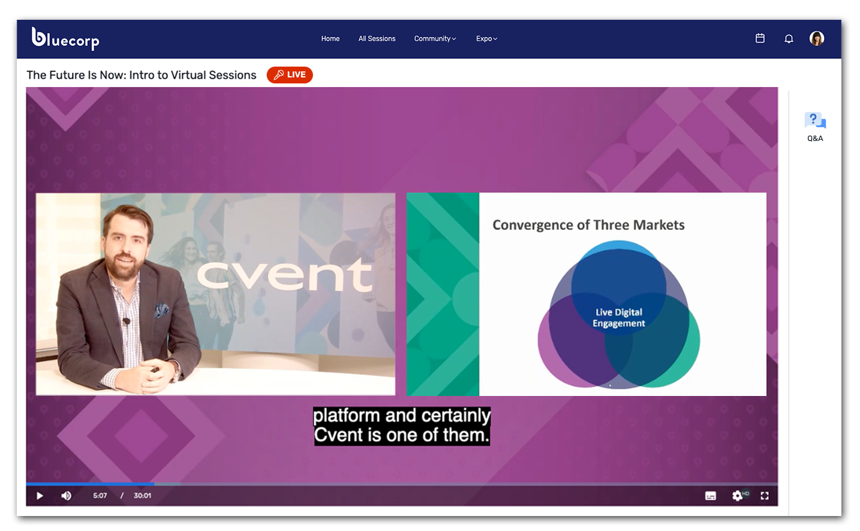Go to the Home menu item
The image size is (860, 531).
coord(330,38)
